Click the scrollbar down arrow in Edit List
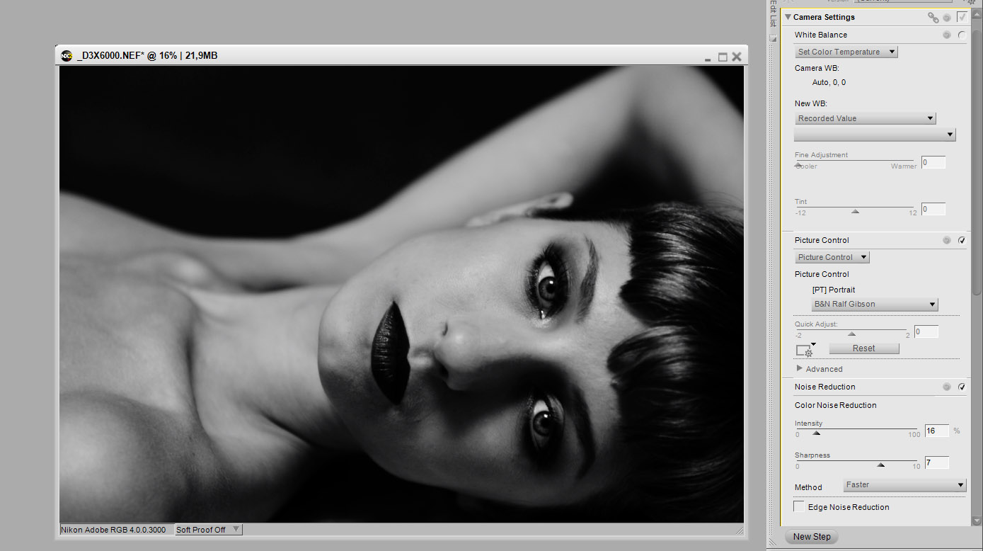This screenshot has width=983, height=551. click(977, 521)
